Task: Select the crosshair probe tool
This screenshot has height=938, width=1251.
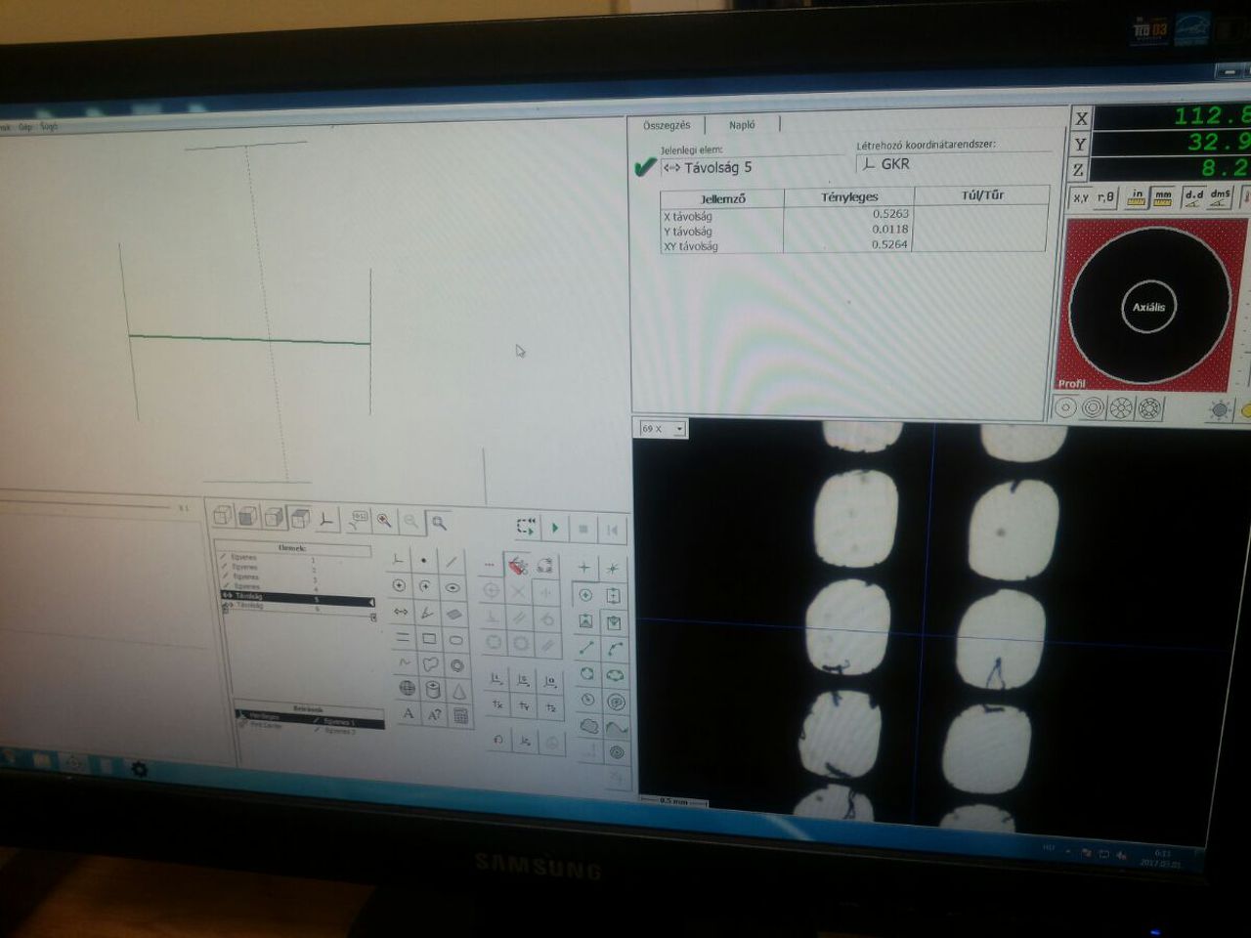Action: pyautogui.click(x=583, y=568)
